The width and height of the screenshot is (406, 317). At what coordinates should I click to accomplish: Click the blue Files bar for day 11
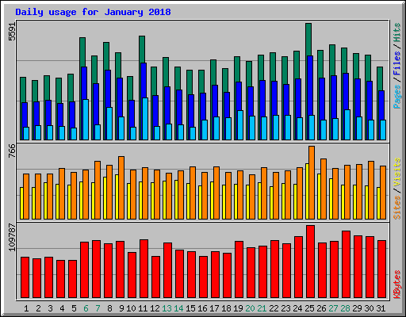point(144,80)
